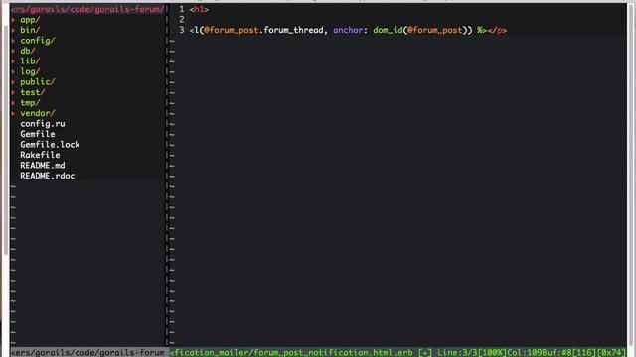
Task: Expand the tmp/ folder arrow
Action: (x=13, y=103)
